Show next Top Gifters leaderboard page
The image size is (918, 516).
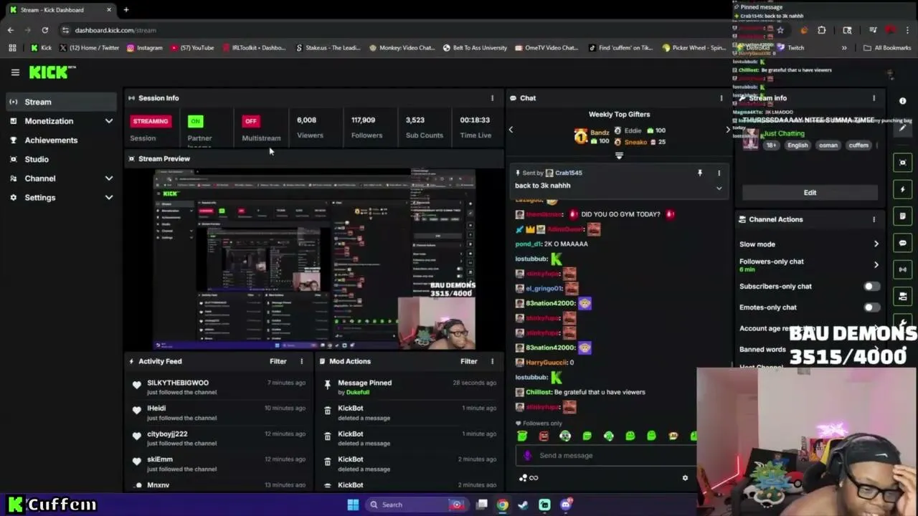click(x=727, y=130)
